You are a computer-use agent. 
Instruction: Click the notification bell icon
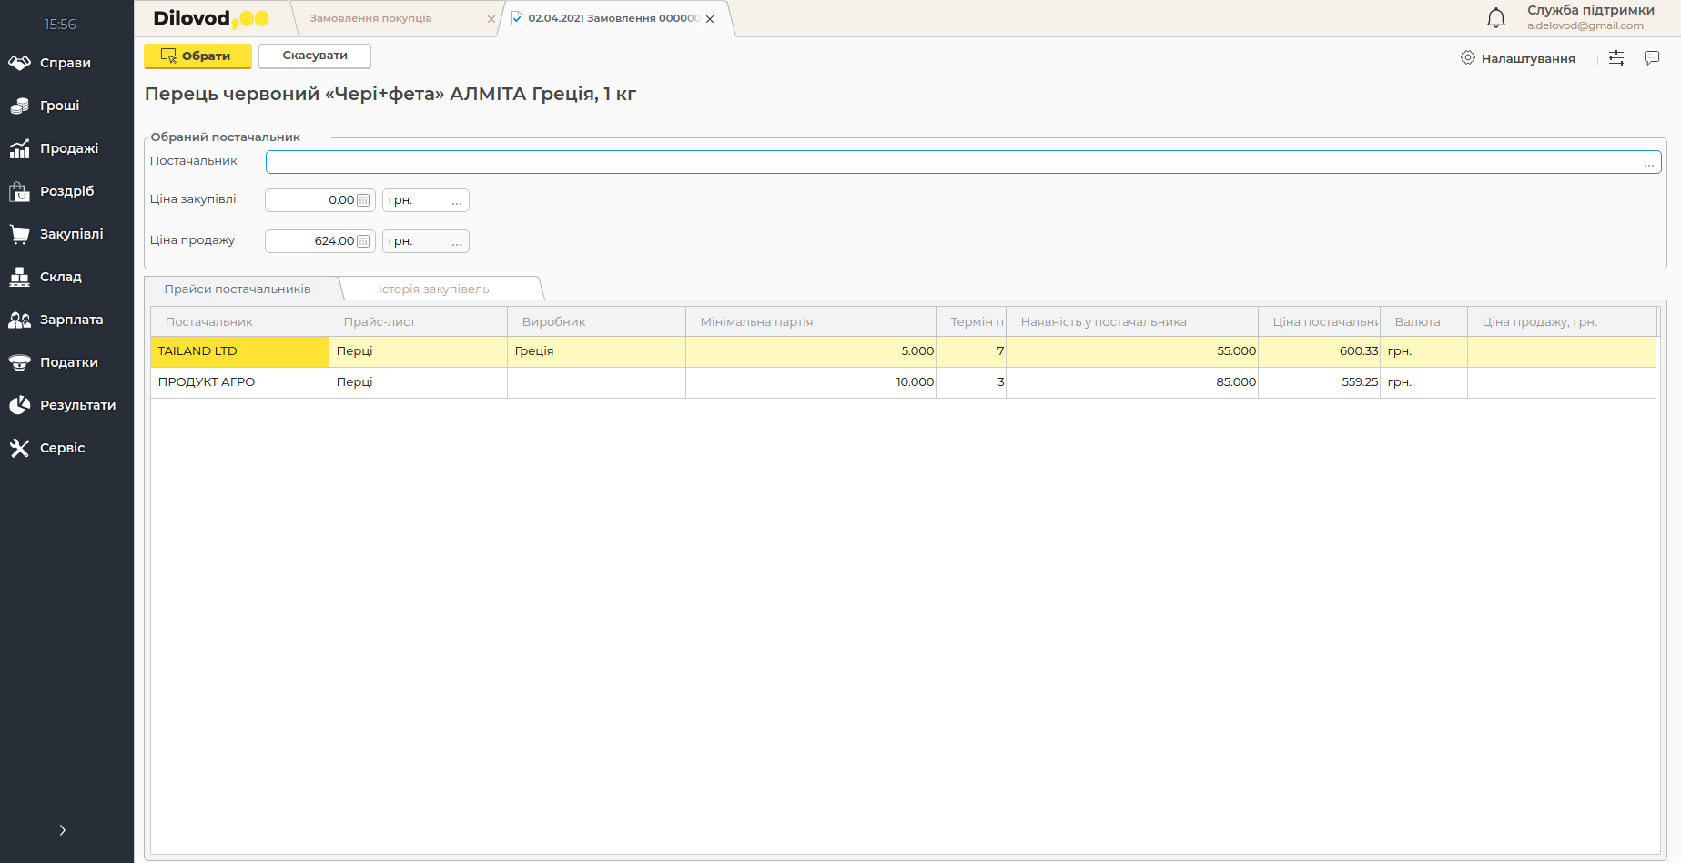pyautogui.click(x=1495, y=18)
